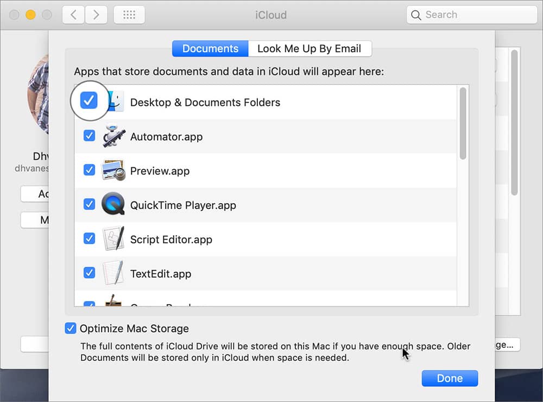Switch to the Look Me Up By Email tab
Screen dimensions: 543x402
point(310,48)
